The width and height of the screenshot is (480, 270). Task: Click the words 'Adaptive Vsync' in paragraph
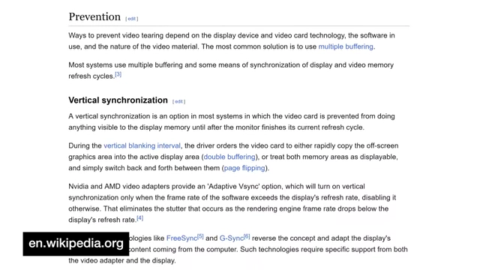click(x=233, y=187)
